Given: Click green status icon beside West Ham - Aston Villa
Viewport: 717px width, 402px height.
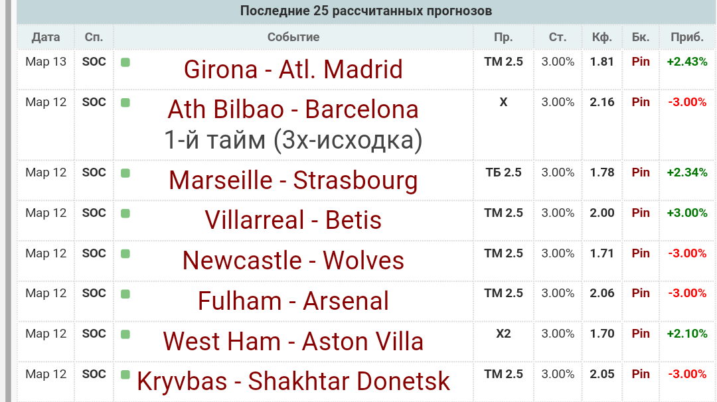Looking at the screenshot, I should point(125,334).
